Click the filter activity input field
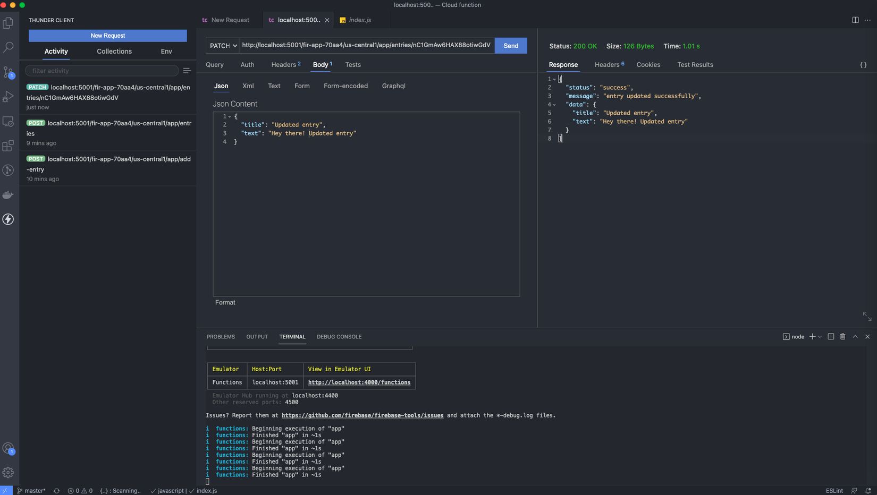 (102, 71)
